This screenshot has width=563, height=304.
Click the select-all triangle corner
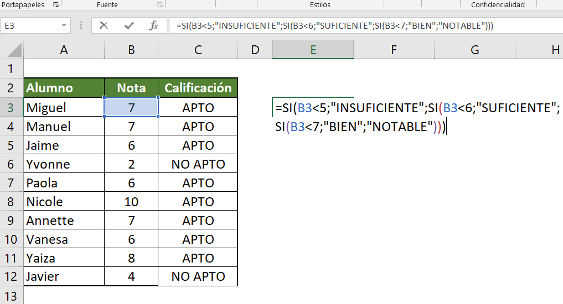[x=14, y=50]
